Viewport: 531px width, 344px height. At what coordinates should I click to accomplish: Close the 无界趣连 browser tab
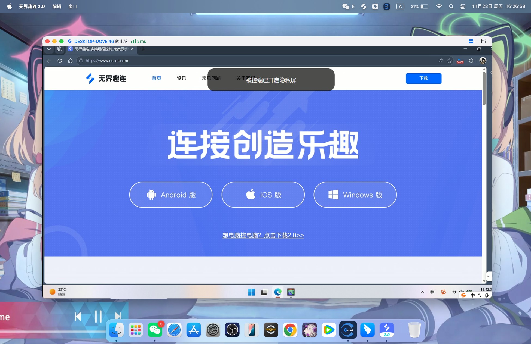tap(132, 49)
